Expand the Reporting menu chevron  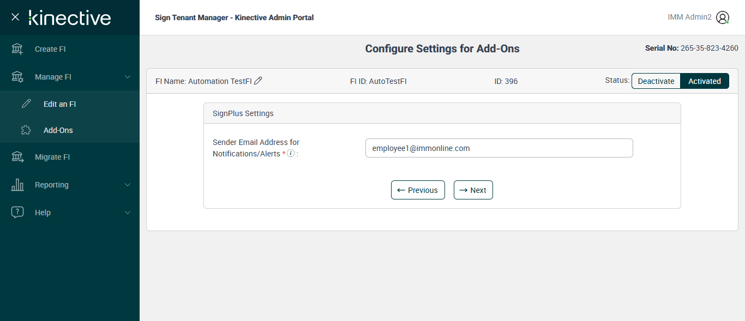[128, 185]
